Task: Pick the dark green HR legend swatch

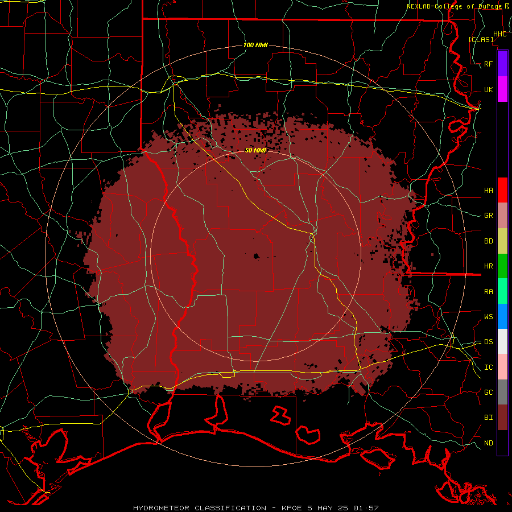Action: 502,266
